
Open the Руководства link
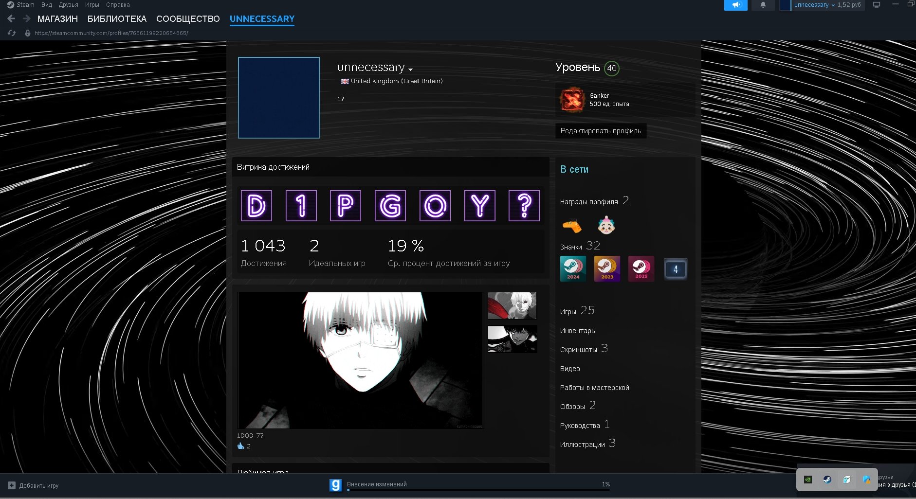click(x=585, y=425)
